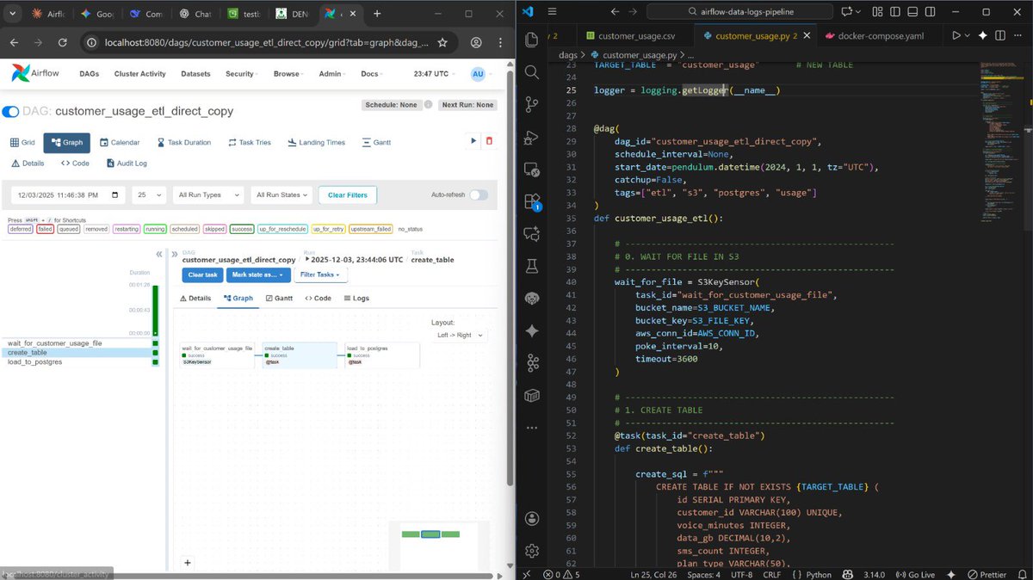This screenshot has height=580, width=1033.
Task: Open the All Run States dropdown
Action: point(281,195)
